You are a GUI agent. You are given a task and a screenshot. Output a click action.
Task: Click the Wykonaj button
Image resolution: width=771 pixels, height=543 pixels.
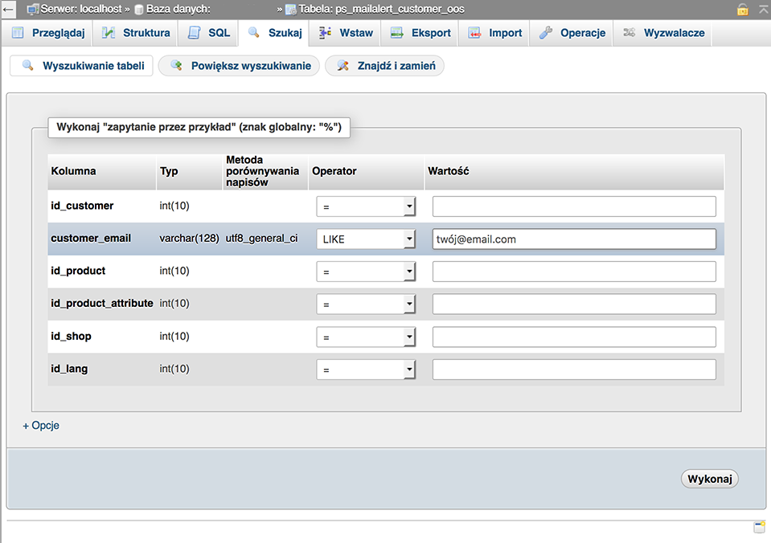pos(710,479)
